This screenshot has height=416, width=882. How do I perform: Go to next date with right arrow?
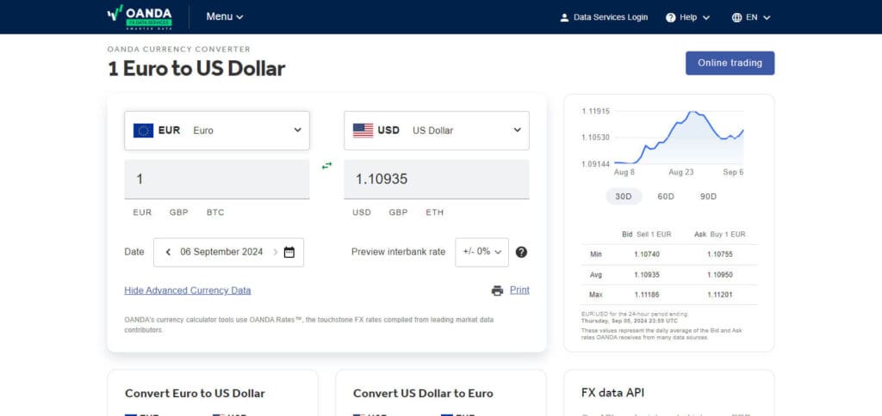tap(275, 252)
